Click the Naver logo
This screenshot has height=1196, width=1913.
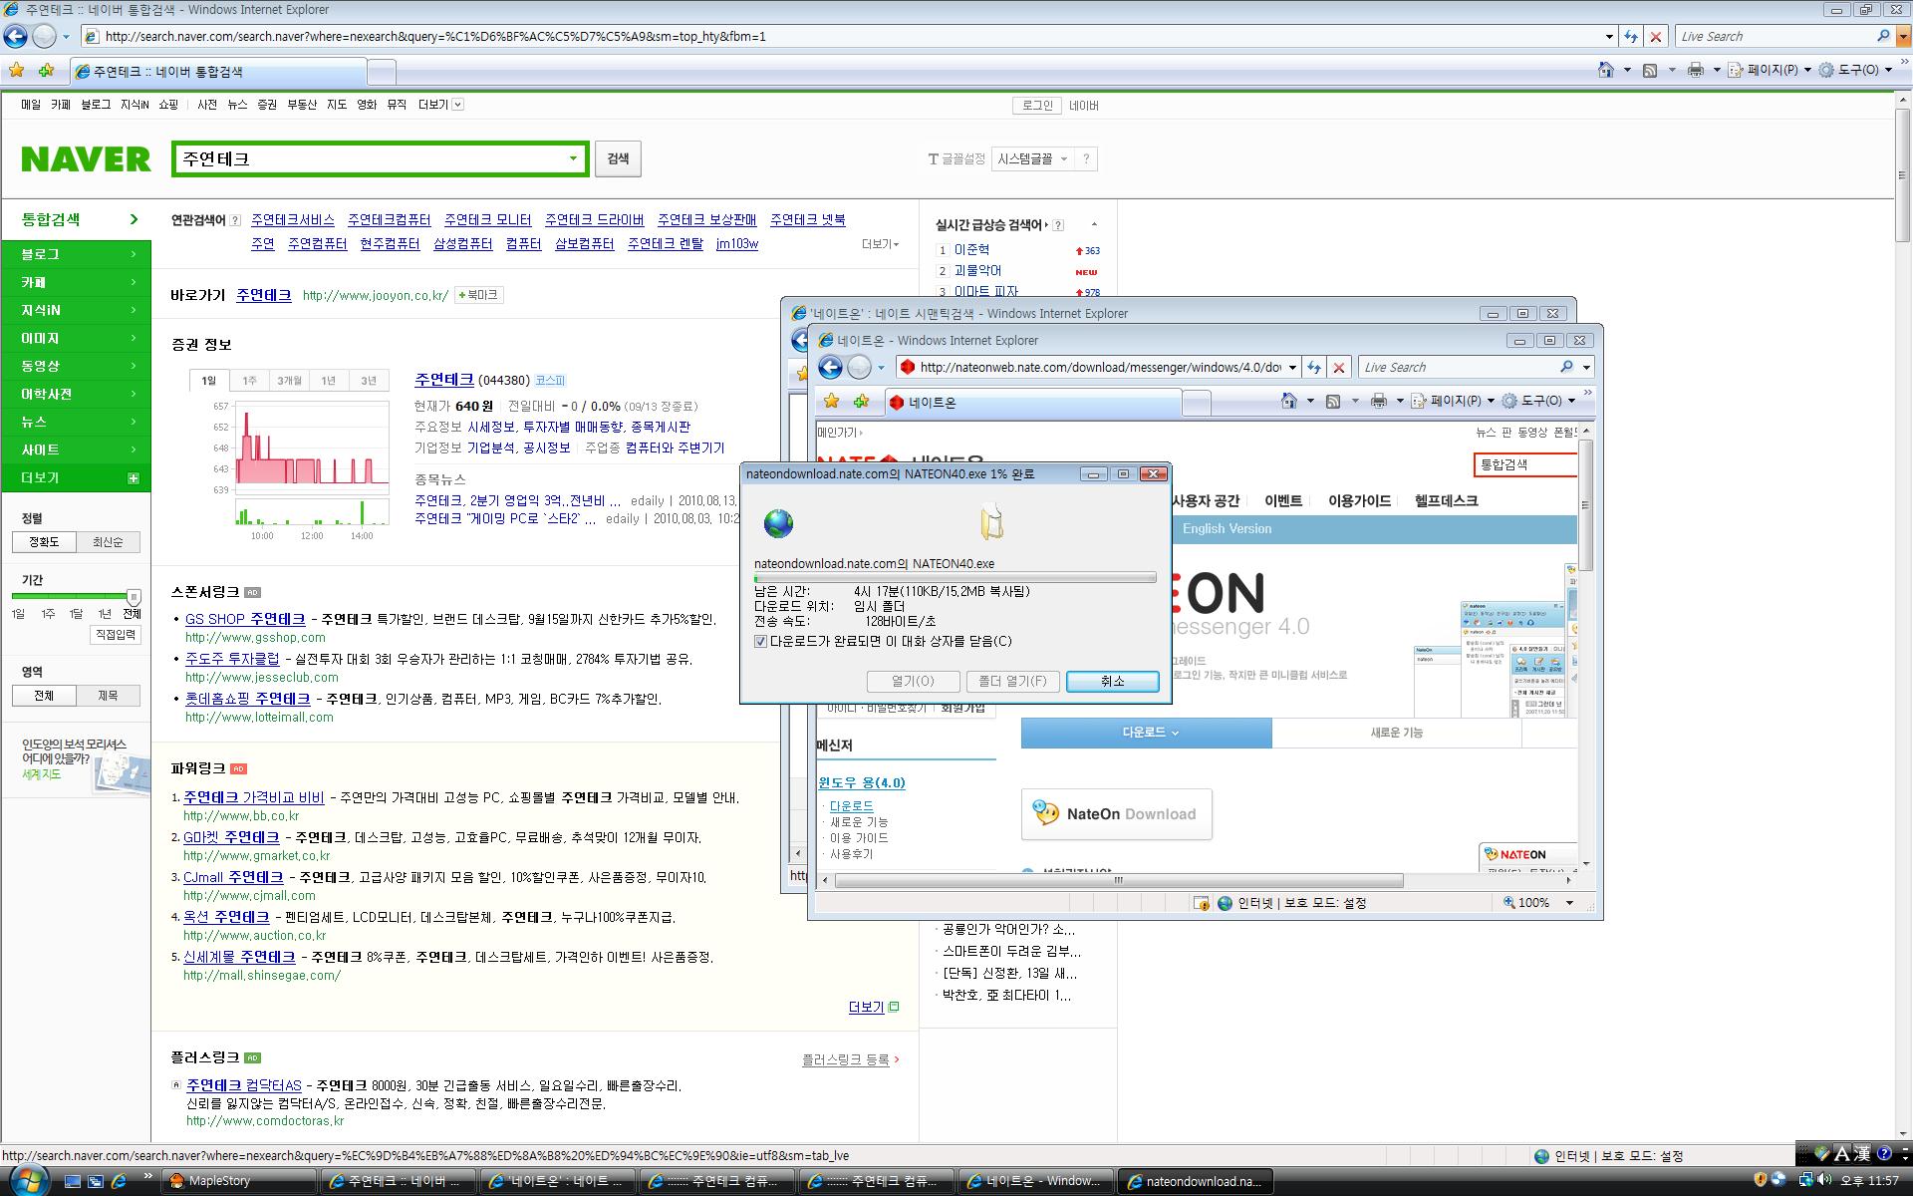tap(86, 159)
